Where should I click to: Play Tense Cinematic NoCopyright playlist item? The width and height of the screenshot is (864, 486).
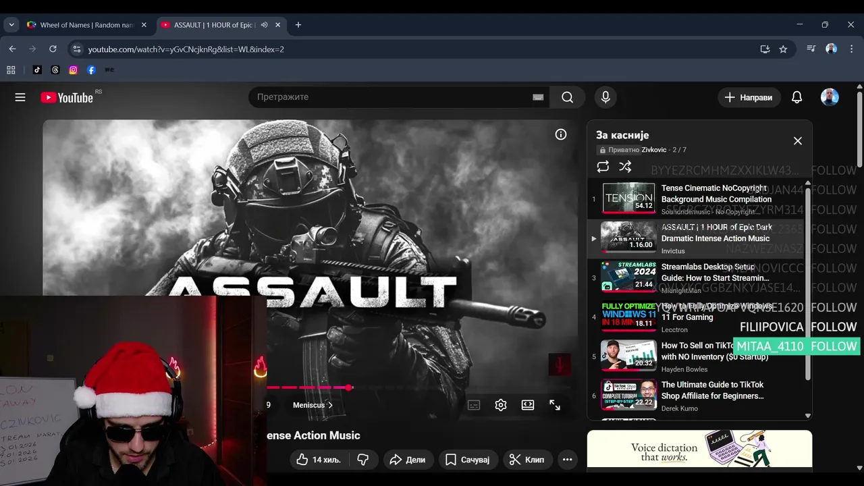tap(695, 199)
